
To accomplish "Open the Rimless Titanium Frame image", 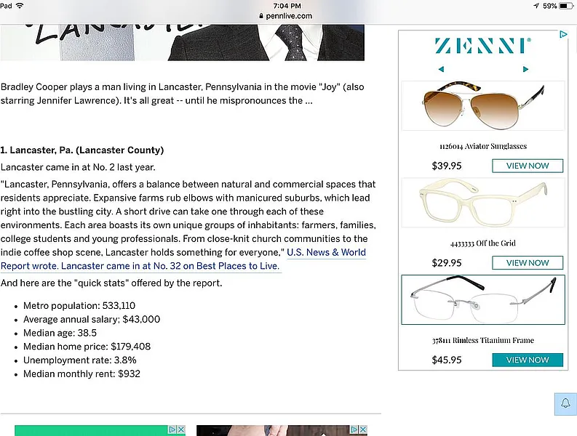I will click(482, 301).
